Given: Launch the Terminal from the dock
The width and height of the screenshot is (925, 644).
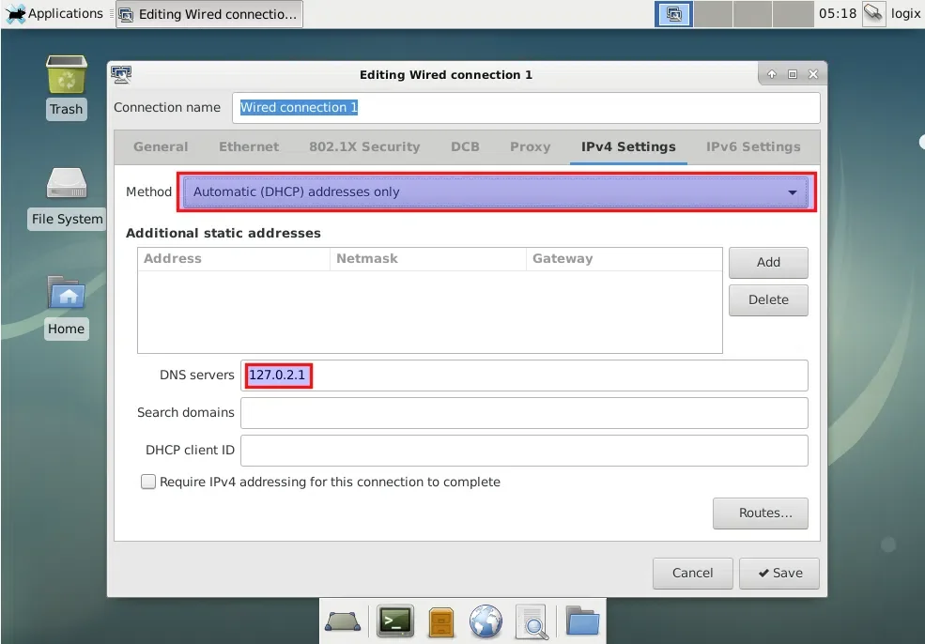Looking at the screenshot, I should [395, 621].
